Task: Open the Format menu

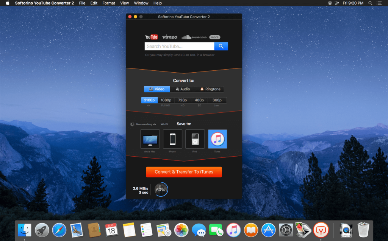Action: click(x=108, y=3)
